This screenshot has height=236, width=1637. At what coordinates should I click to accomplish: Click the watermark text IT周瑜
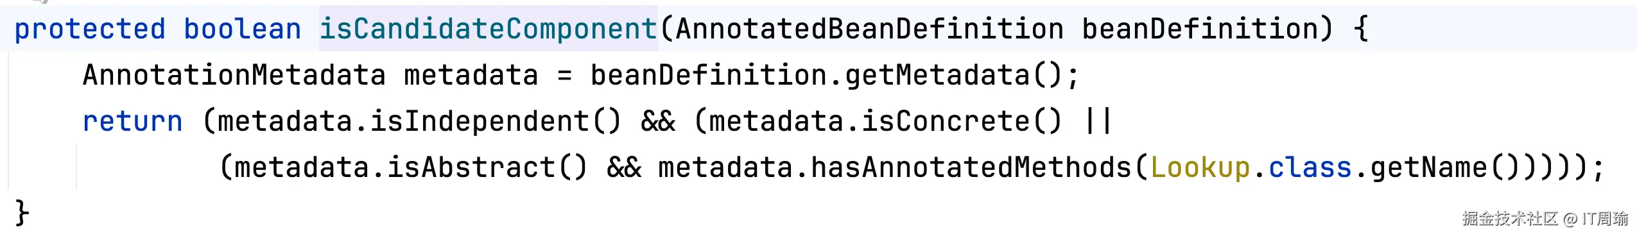point(1605,219)
